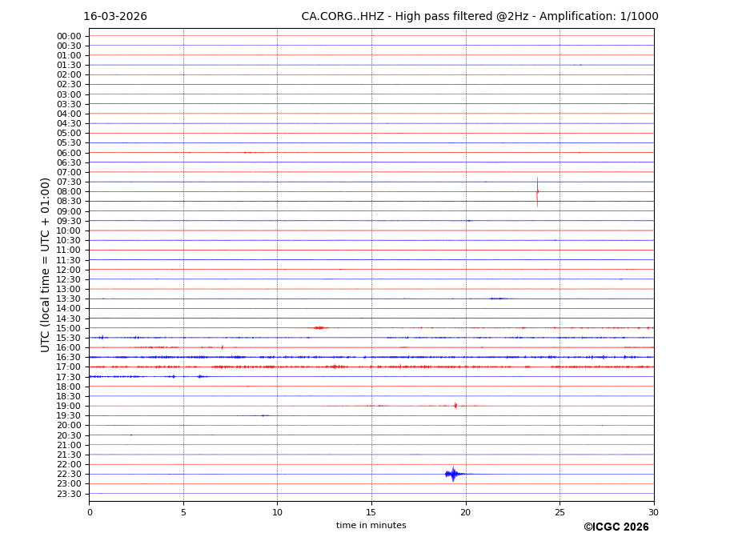Click the 12:00 hour label

coord(69,270)
